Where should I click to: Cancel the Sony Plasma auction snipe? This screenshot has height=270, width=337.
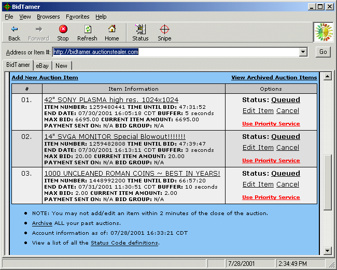point(288,111)
